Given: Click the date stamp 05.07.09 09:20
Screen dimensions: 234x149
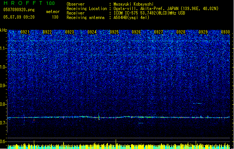Looking at the screenshot, I should 19,17.
